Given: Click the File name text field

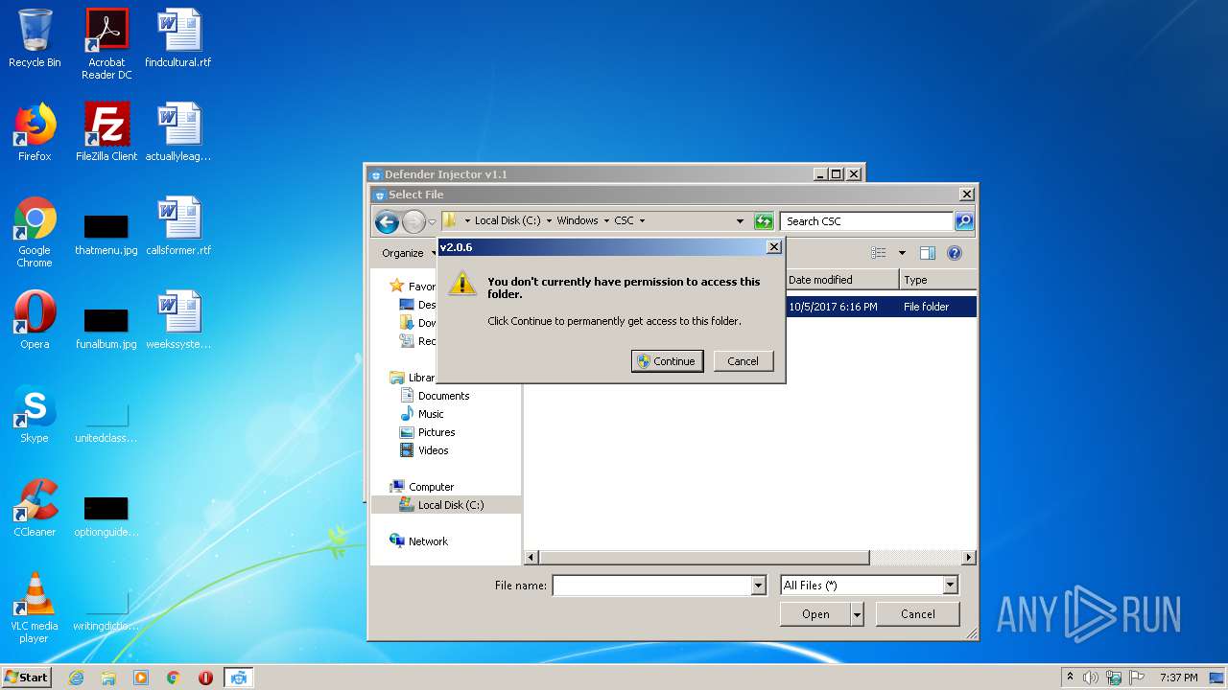Looking at the screenshot, I should click(652, 586).
